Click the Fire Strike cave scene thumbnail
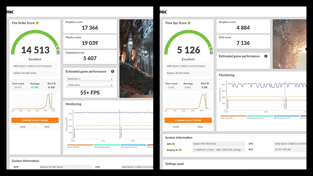This screenshot has height=176, width=313. click(x=136, y=59)
